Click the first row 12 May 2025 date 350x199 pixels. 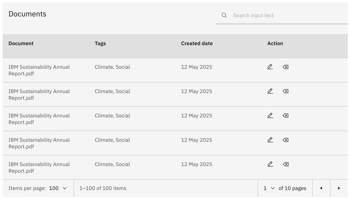196,67
